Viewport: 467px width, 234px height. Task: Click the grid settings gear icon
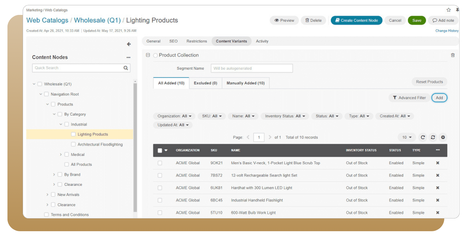[443, 137]
